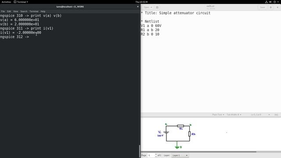
Task: Click the new document icon in editor header
Action: (x=157, y=7)
